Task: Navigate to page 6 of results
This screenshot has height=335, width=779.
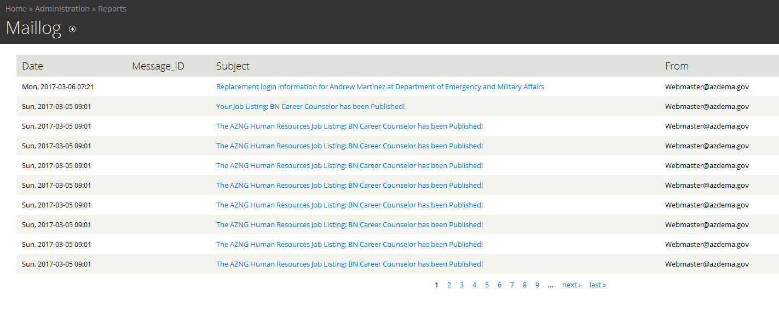Action: point(499,285)
